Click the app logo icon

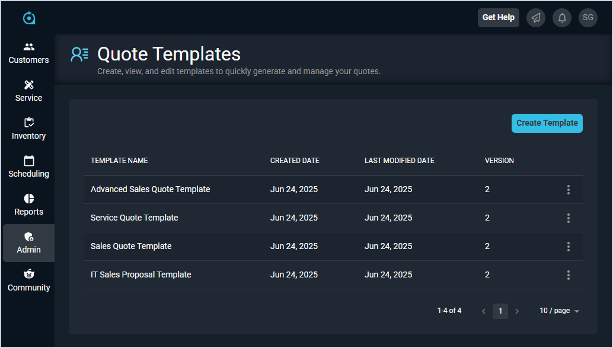click(29, 18)
